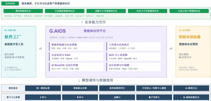This screenshot has height=101, width=211.
Task: Select the 通用智能体社区 box
Action: [x=23, y=11]
